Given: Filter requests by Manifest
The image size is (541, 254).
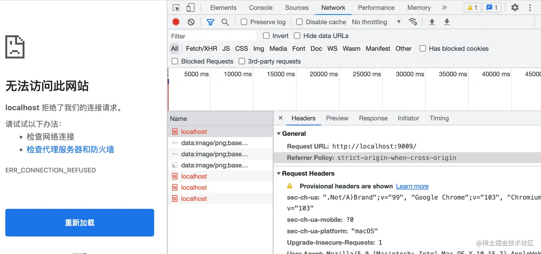Looking at the screenshot, I should [x=378, y=48].
